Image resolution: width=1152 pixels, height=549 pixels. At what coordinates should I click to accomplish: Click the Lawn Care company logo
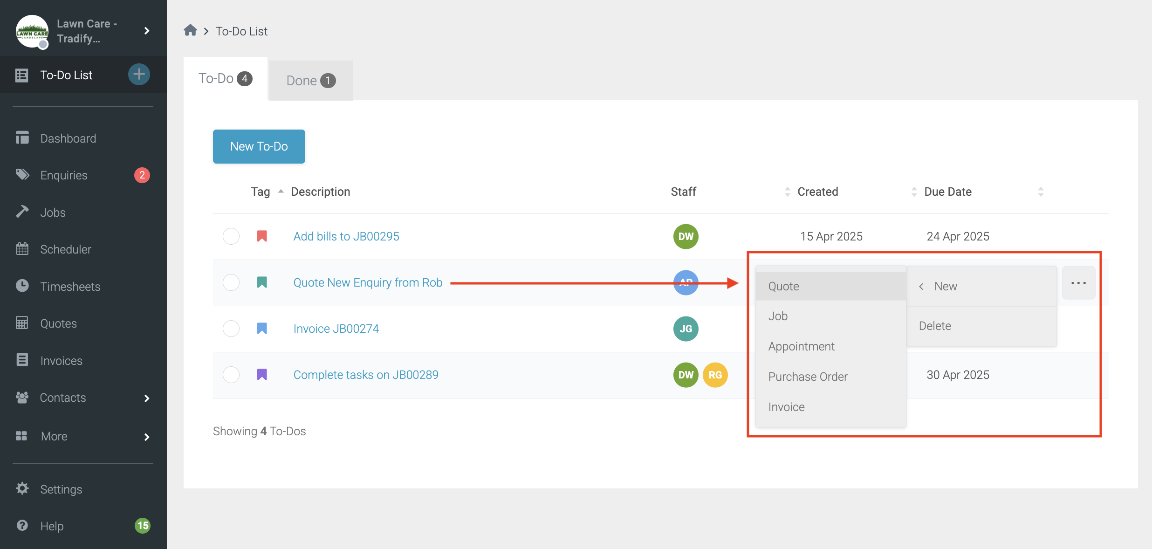point(32,31)
